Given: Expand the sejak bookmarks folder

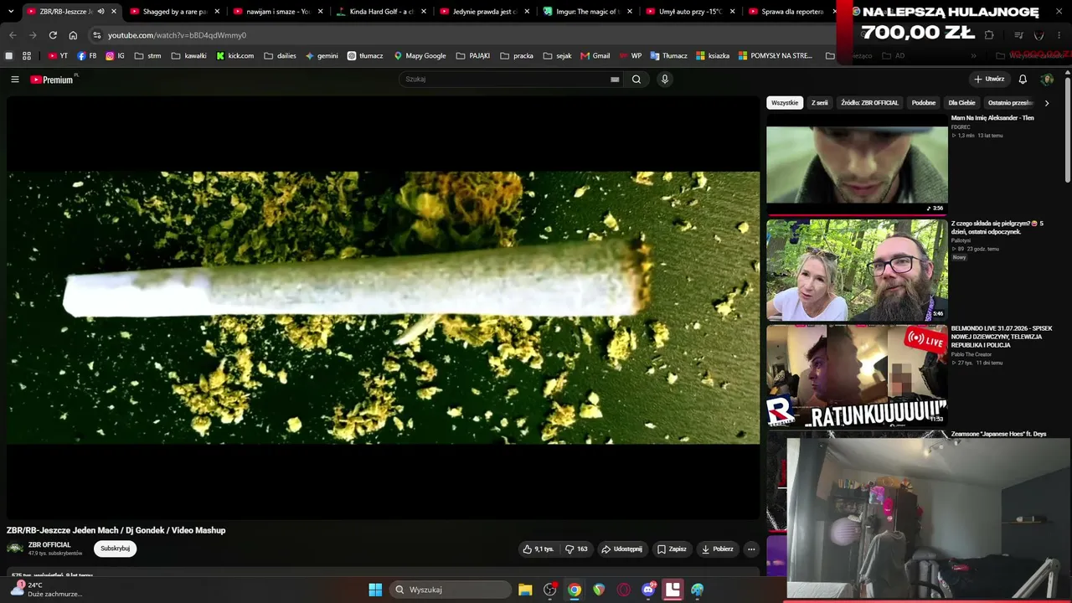Looking at the screenshot, I should click(558, 56).
